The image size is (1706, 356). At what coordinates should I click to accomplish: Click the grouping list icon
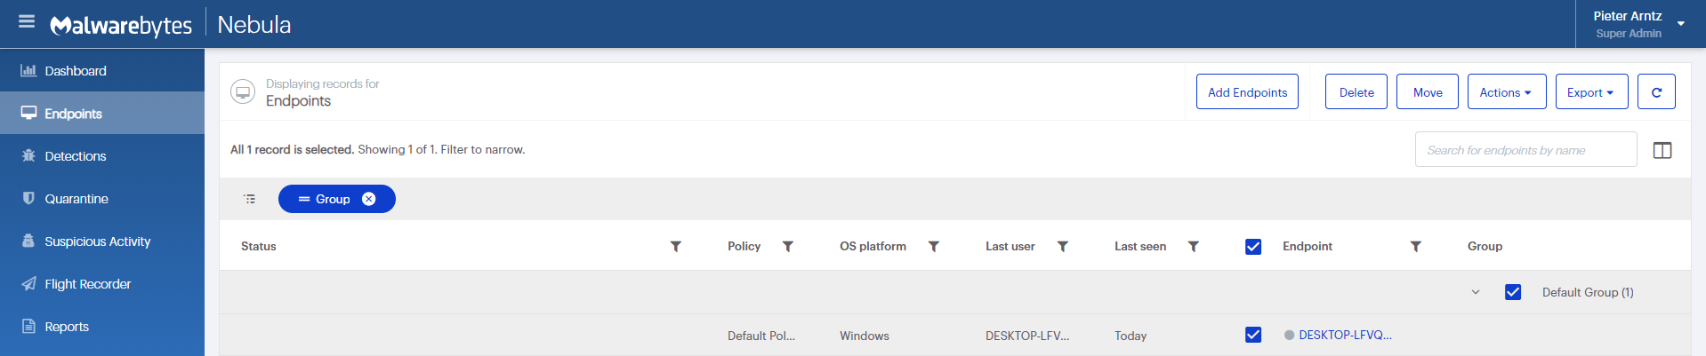250,199
